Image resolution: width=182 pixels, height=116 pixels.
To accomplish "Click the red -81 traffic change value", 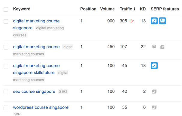I will (x=131, y=21).
